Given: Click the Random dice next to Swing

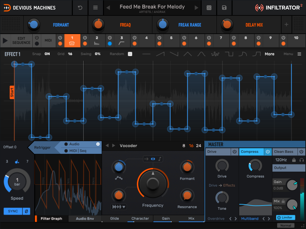Looking at the screenshot, I should click(130, 54).
